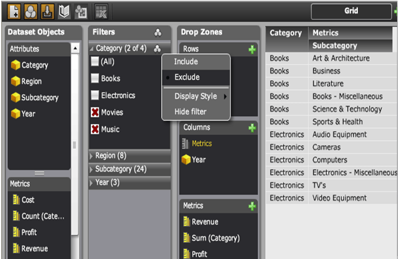Click the TV's subcategory cell

[x=353, y=185]
